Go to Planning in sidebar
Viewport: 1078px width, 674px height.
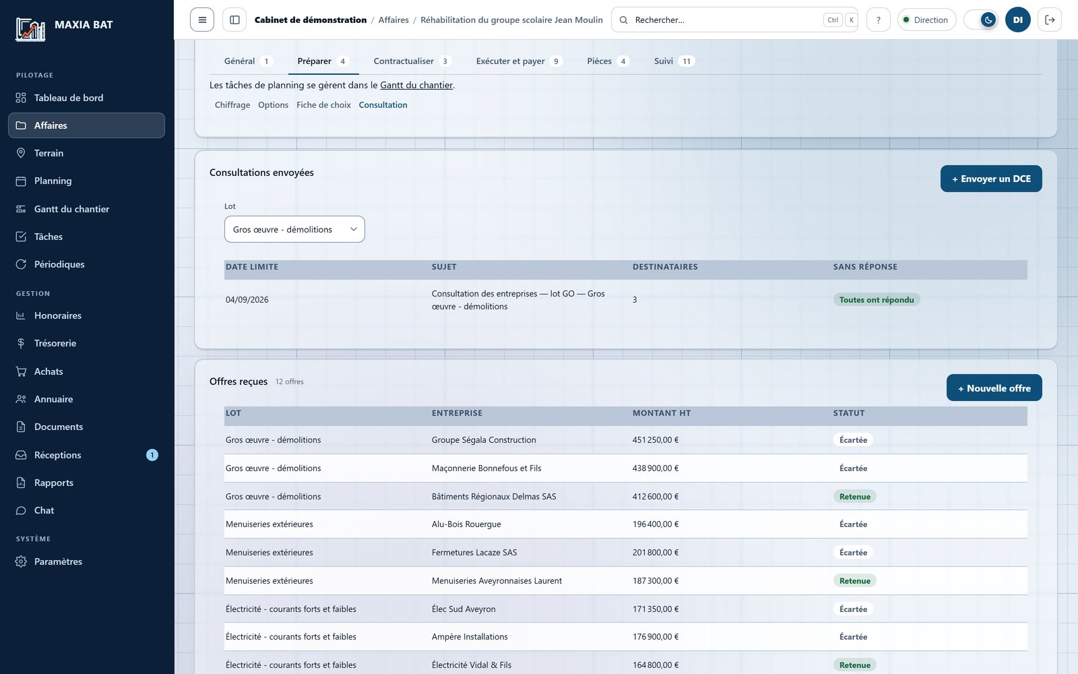tap(86, 181)
